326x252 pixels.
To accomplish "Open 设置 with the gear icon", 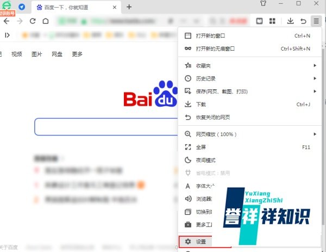I will pos(188,242).
